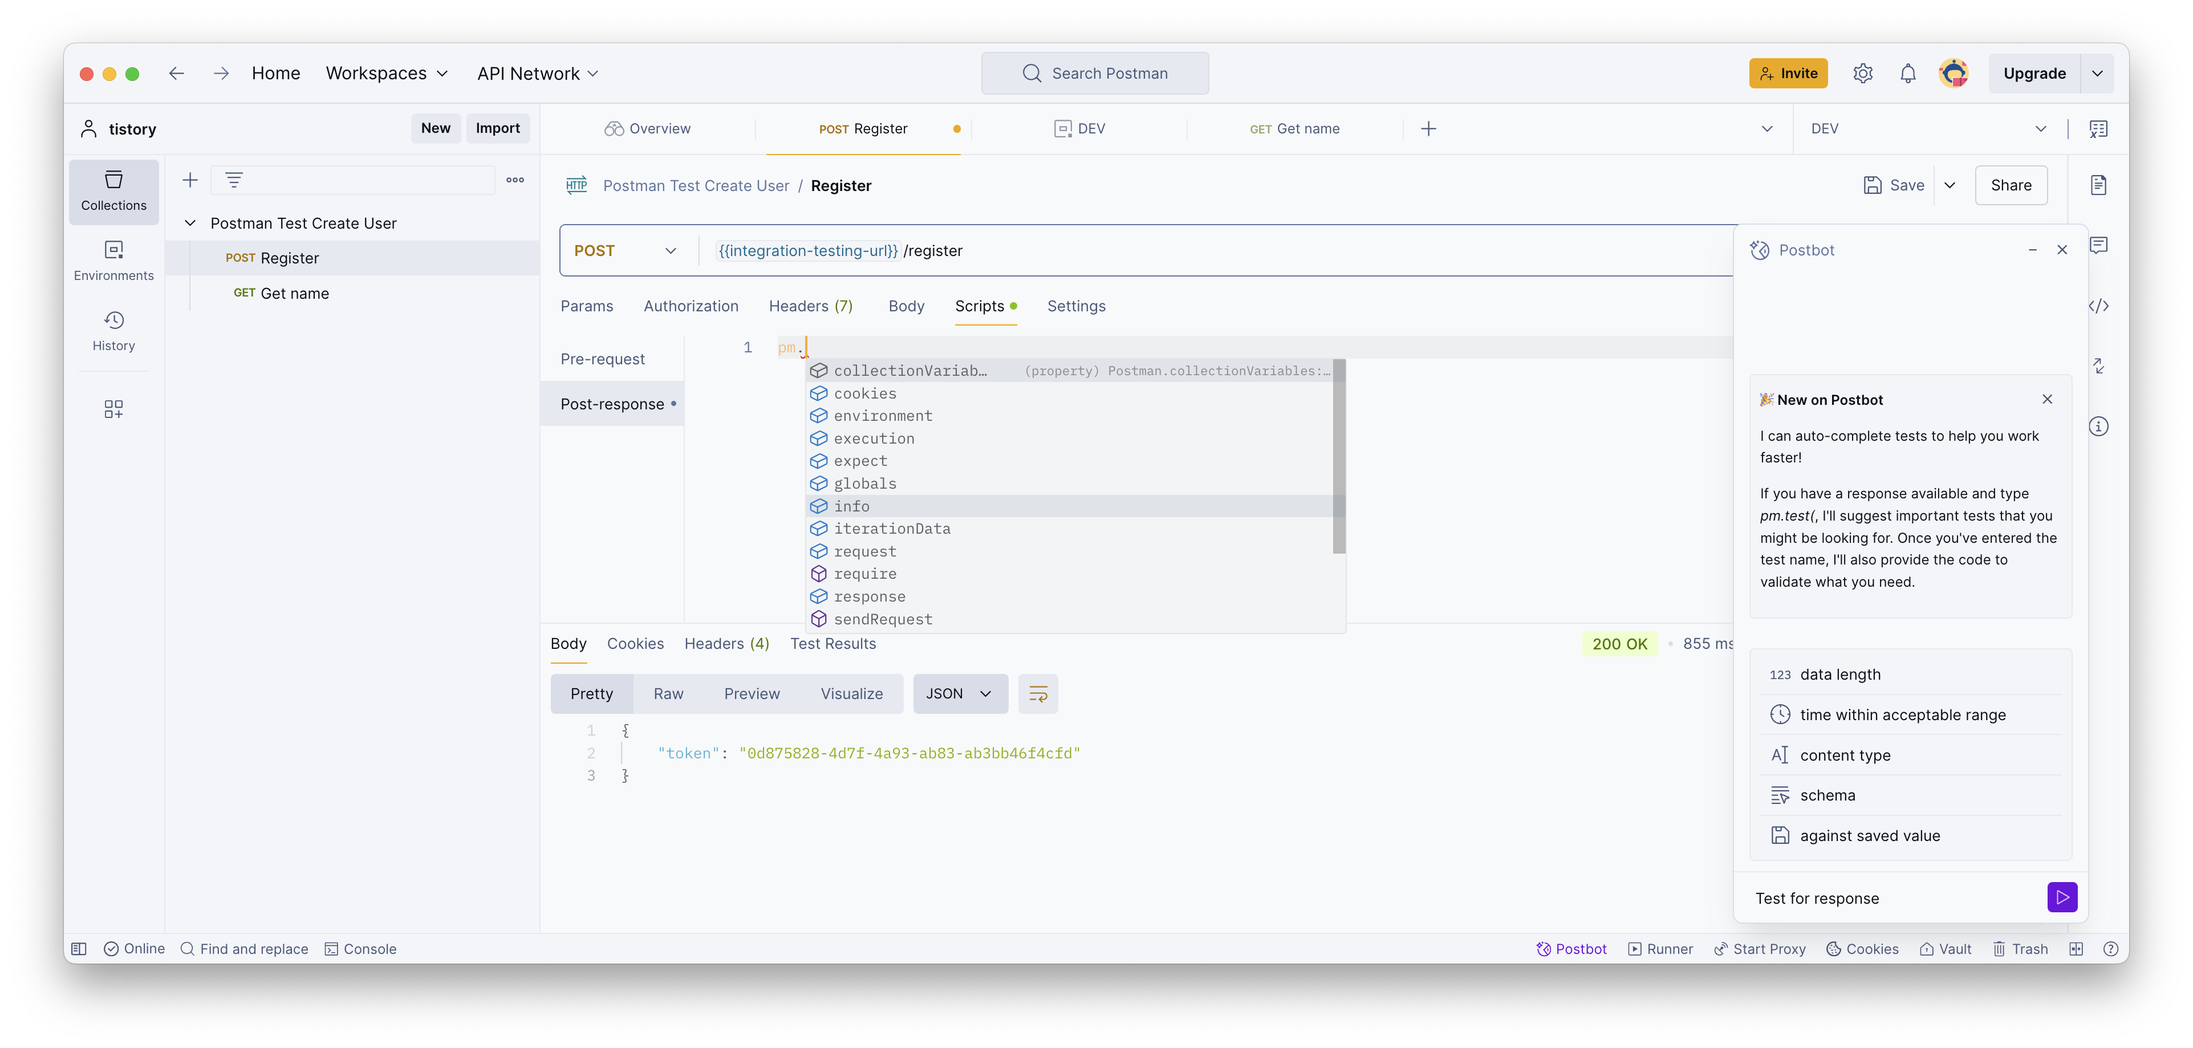Open the settings gear icon
Viewport: 2193px width, 1048px height.
(x=1863, y=73)
